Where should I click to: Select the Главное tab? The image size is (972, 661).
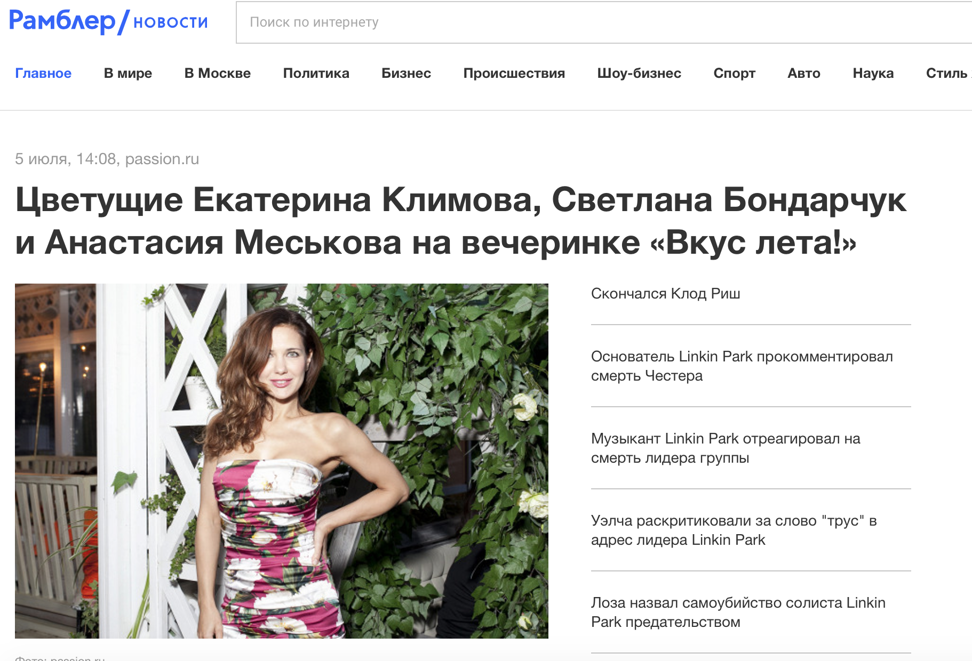coord(43,73)
